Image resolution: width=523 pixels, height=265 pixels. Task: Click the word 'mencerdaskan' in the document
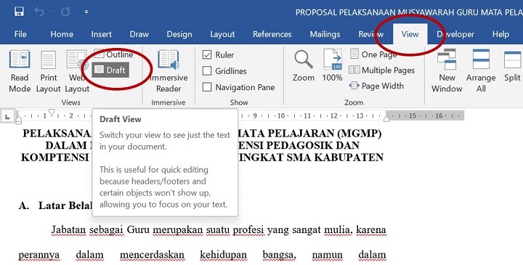(x=152, y=255)
